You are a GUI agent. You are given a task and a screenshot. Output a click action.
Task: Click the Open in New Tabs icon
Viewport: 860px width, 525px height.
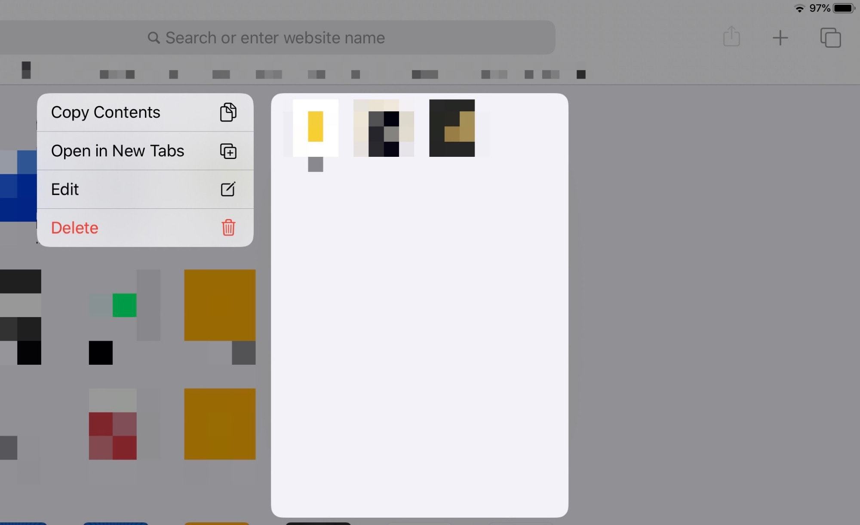pos(228,151)
